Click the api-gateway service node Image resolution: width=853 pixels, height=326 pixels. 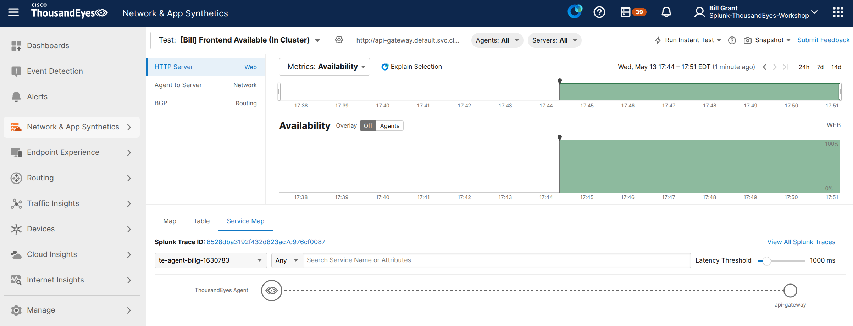[790, 291]
